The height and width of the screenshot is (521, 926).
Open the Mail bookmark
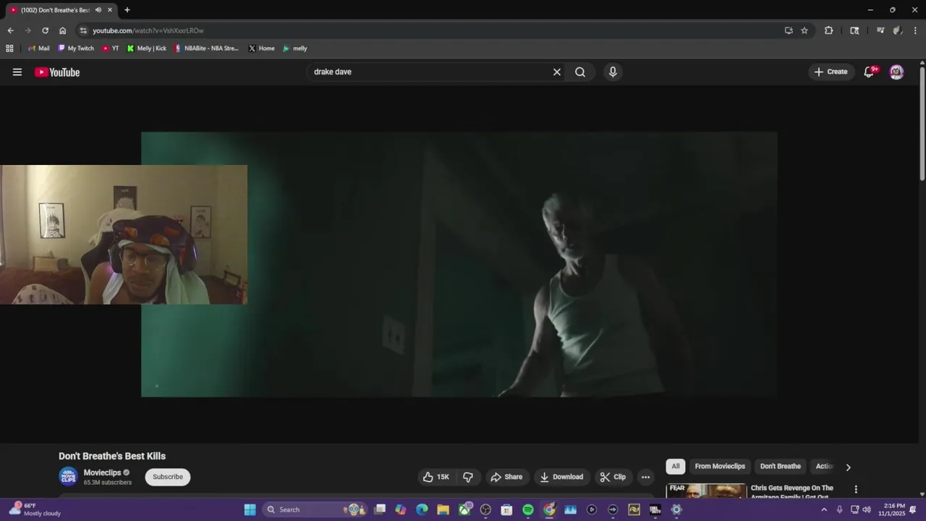click(x=38, y=48)
